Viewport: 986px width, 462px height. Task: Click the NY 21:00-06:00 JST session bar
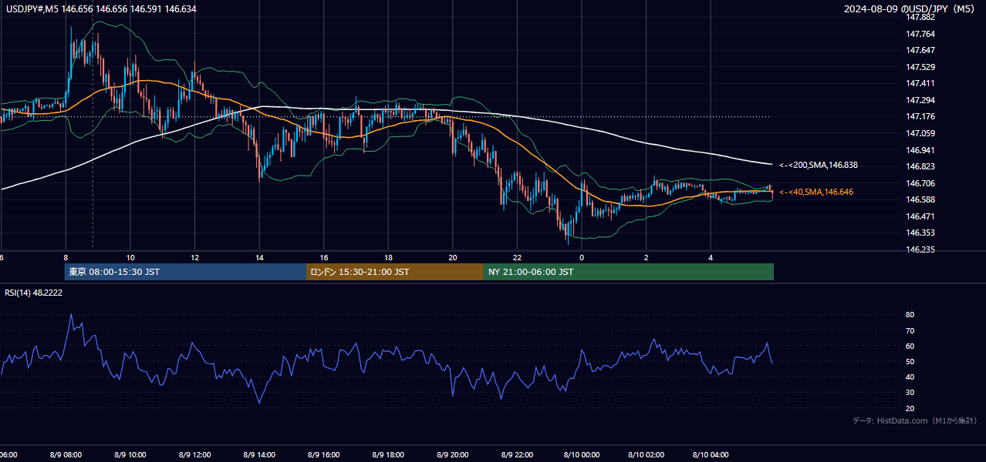[629, 272]
